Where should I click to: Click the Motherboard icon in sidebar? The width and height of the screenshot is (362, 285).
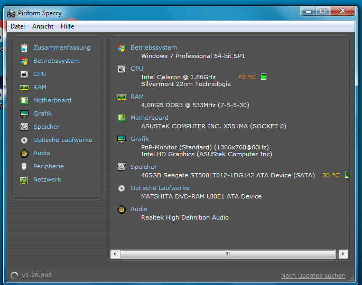click(x=24, y=100)
